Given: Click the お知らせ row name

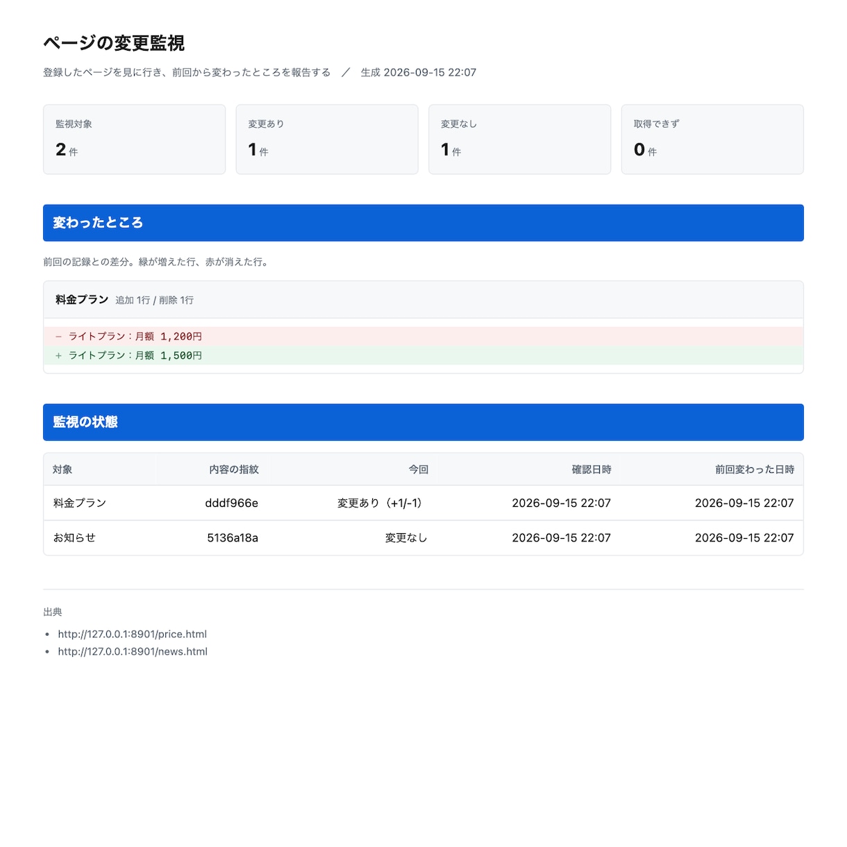Looking at the screenshot, I should coord(74,537).
